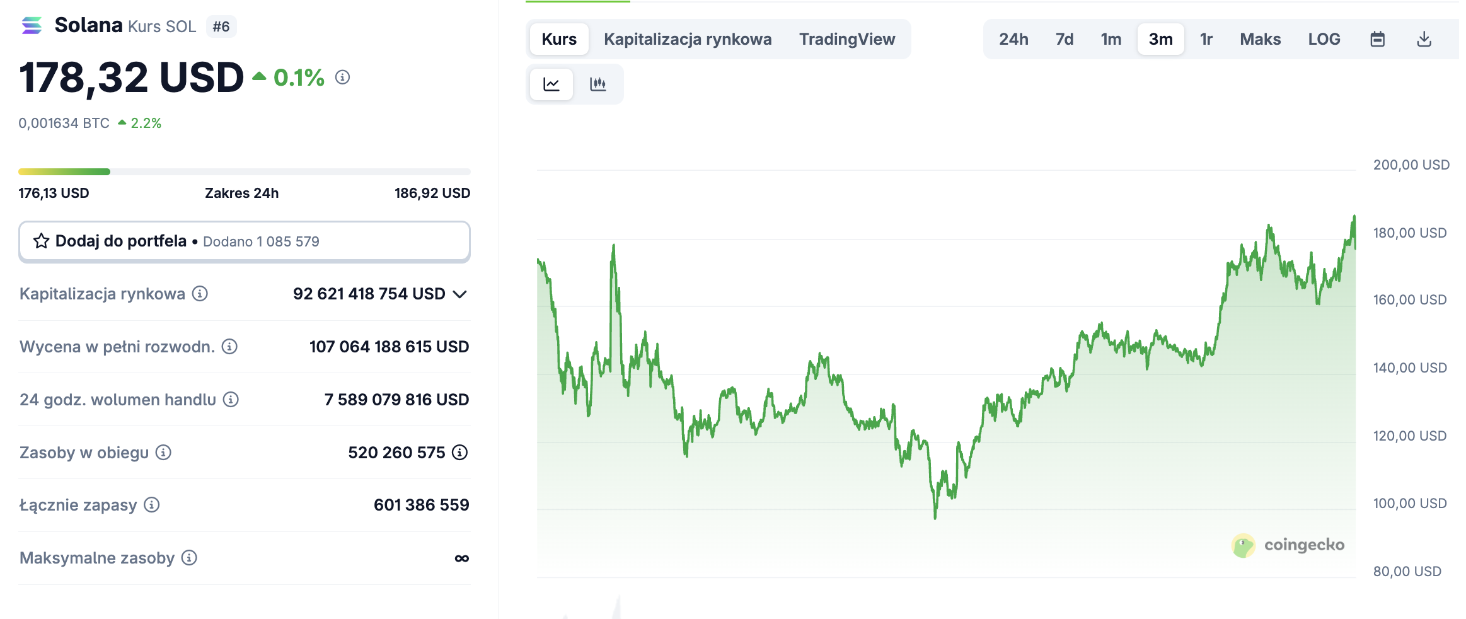Image resolution: width=1466 pixels, height=619 pixels.
Task: Show info for 24 godz. wolumen handlu
Action: click(231, 400)
